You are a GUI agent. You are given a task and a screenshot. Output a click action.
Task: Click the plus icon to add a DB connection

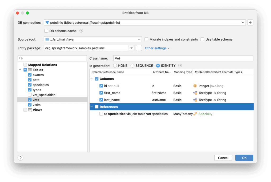click(250, 23)
